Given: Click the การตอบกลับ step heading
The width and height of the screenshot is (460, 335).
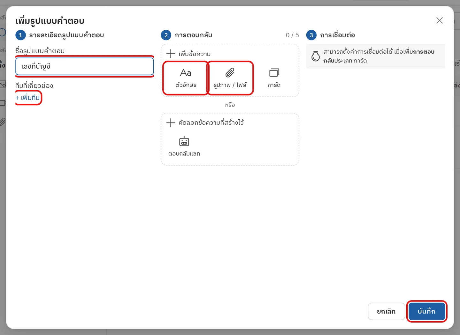Looking at the screenshot, I should click(193, 35).
